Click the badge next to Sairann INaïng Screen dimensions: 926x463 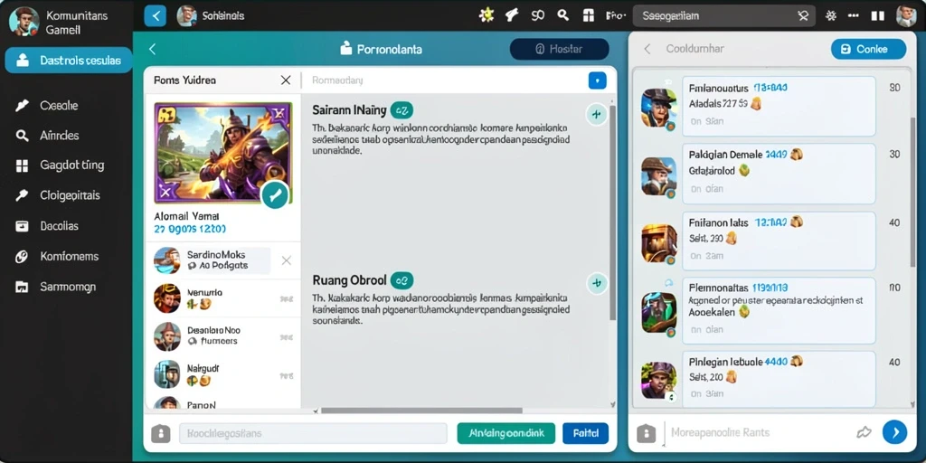[x=402, y=109]
